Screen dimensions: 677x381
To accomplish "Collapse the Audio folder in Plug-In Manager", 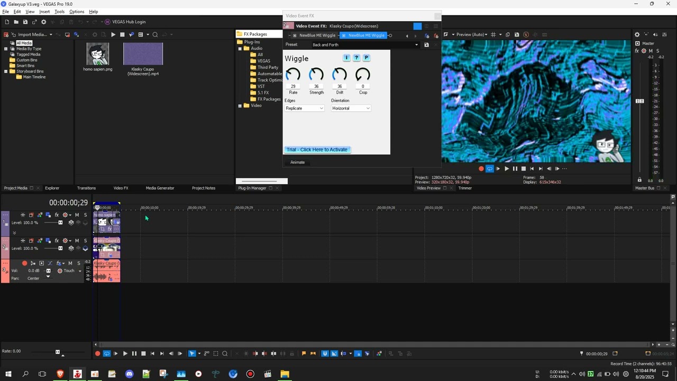I will pos(240,48).
